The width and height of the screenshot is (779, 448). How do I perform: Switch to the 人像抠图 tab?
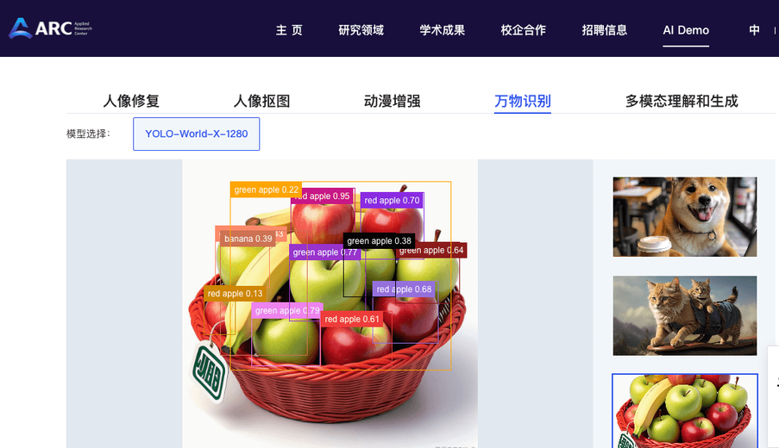[x=261, y=101]
